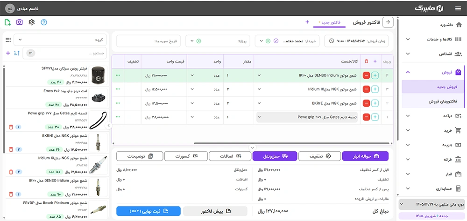Image resolution: width=467 pixels, height=221 pixels.
Task: Delete NGK BKR6E from product list
Action: (11, 149)
